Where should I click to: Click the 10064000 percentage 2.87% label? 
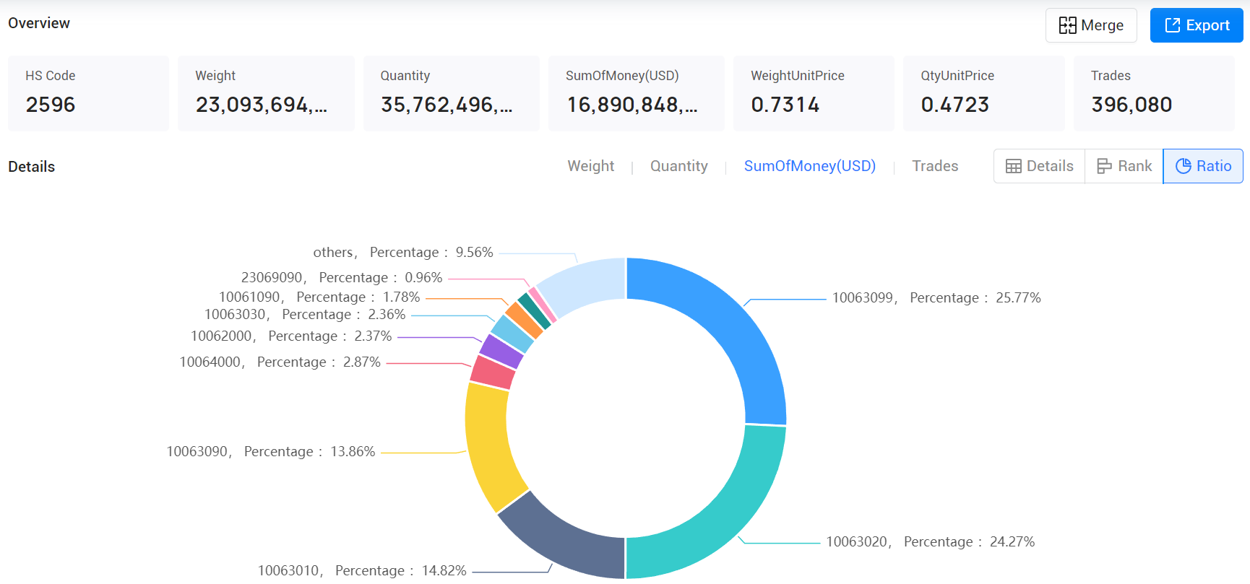pyautogui.click(x=280, y=362)
